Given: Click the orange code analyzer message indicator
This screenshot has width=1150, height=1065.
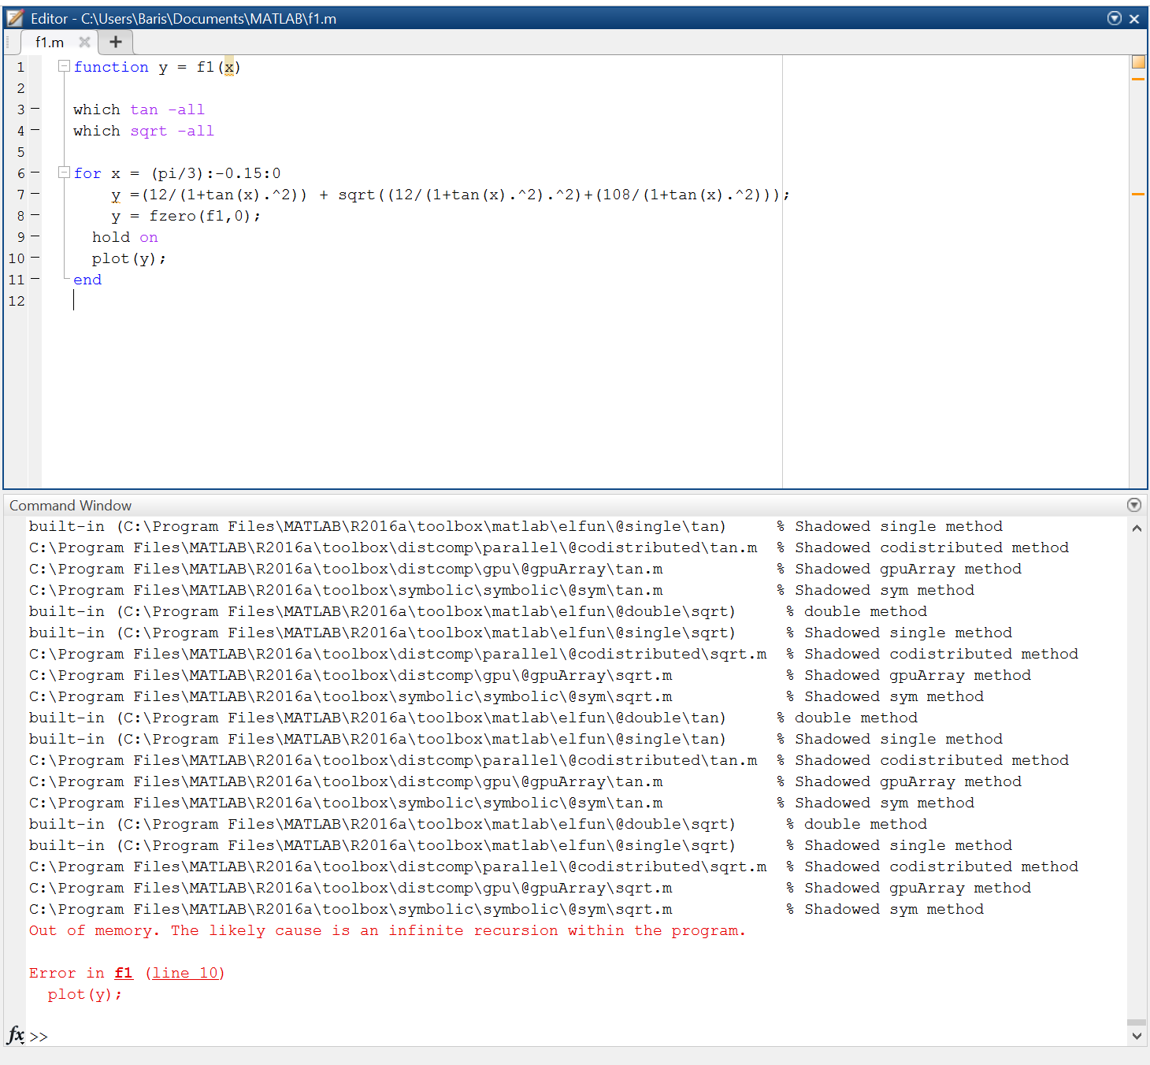Looking at the screenshot, I should coord(1137,61).
